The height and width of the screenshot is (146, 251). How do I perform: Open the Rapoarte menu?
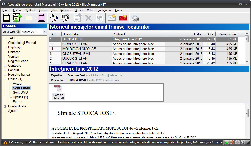(66, 10)
